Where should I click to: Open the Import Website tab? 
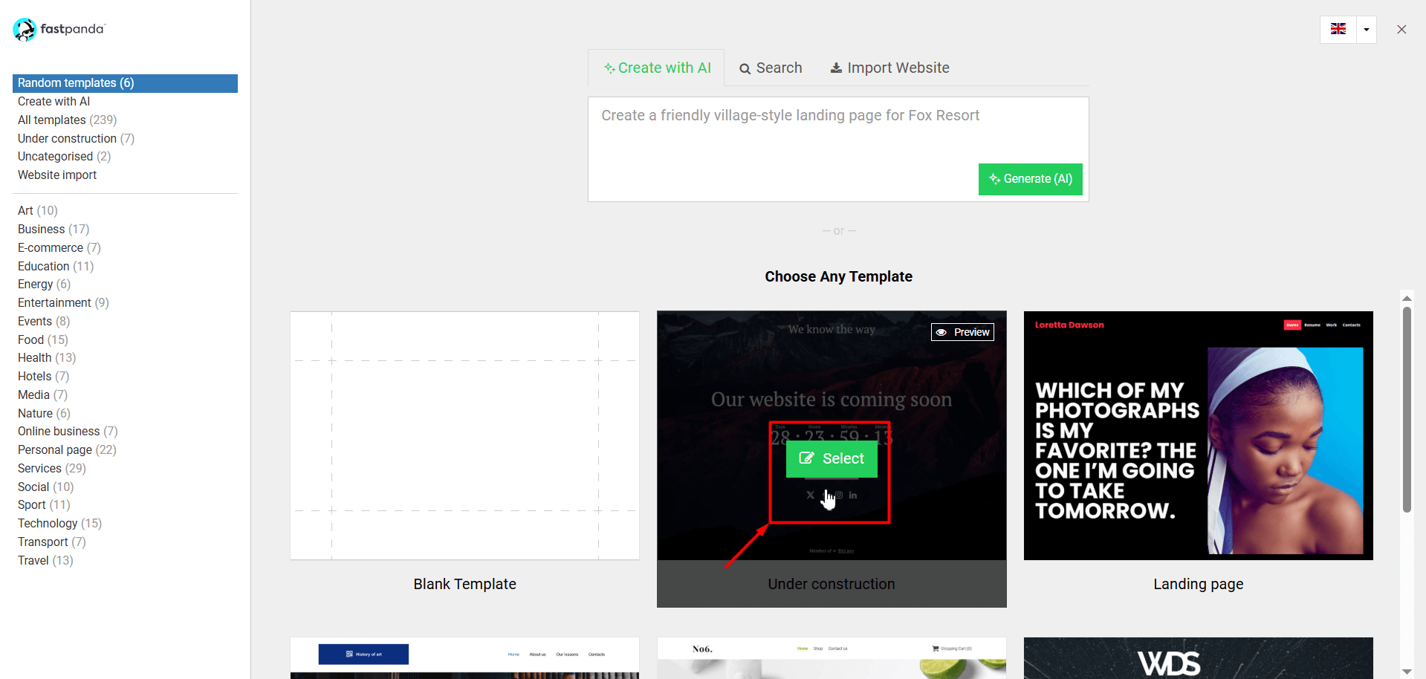click(889, 68)
